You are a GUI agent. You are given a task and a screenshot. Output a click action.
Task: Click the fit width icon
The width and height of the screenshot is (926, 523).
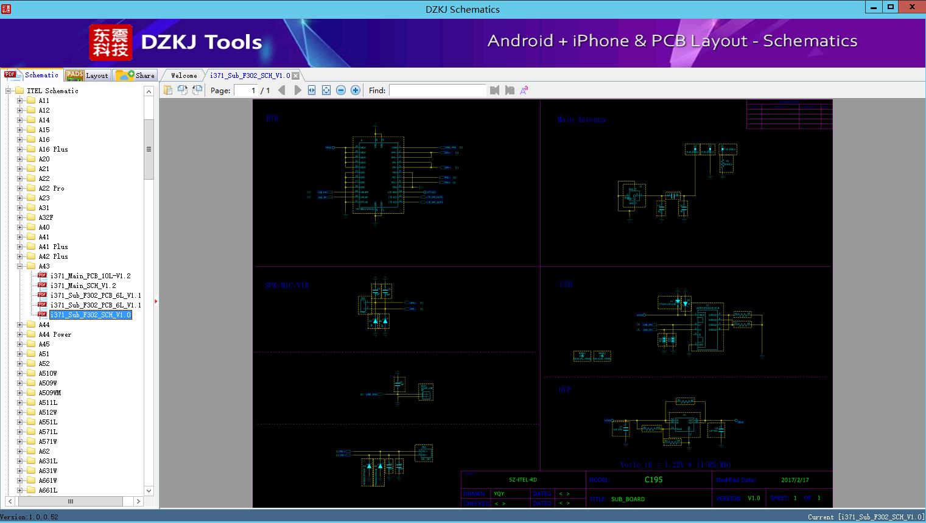coord(312,90)
